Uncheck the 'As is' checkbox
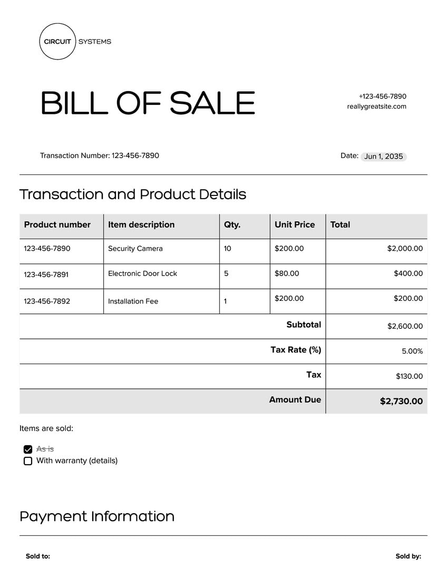Viewport: 447px width, 578px height. (x=27, y=449)
